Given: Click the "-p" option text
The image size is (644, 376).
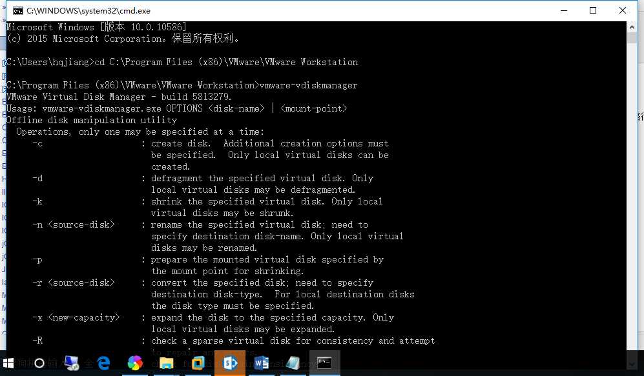Looking at the screenshot, I should coord(37,260).
